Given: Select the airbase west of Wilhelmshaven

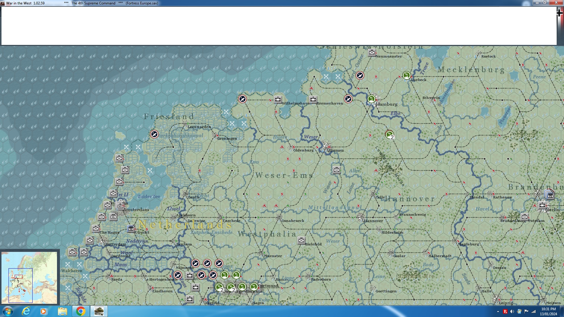Looking at the screenshot, I should click(242, 99).
